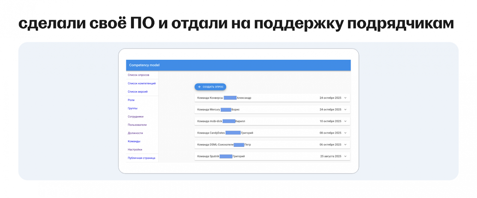Expand the Команда Sputnik row chevron

click(345, 156)
